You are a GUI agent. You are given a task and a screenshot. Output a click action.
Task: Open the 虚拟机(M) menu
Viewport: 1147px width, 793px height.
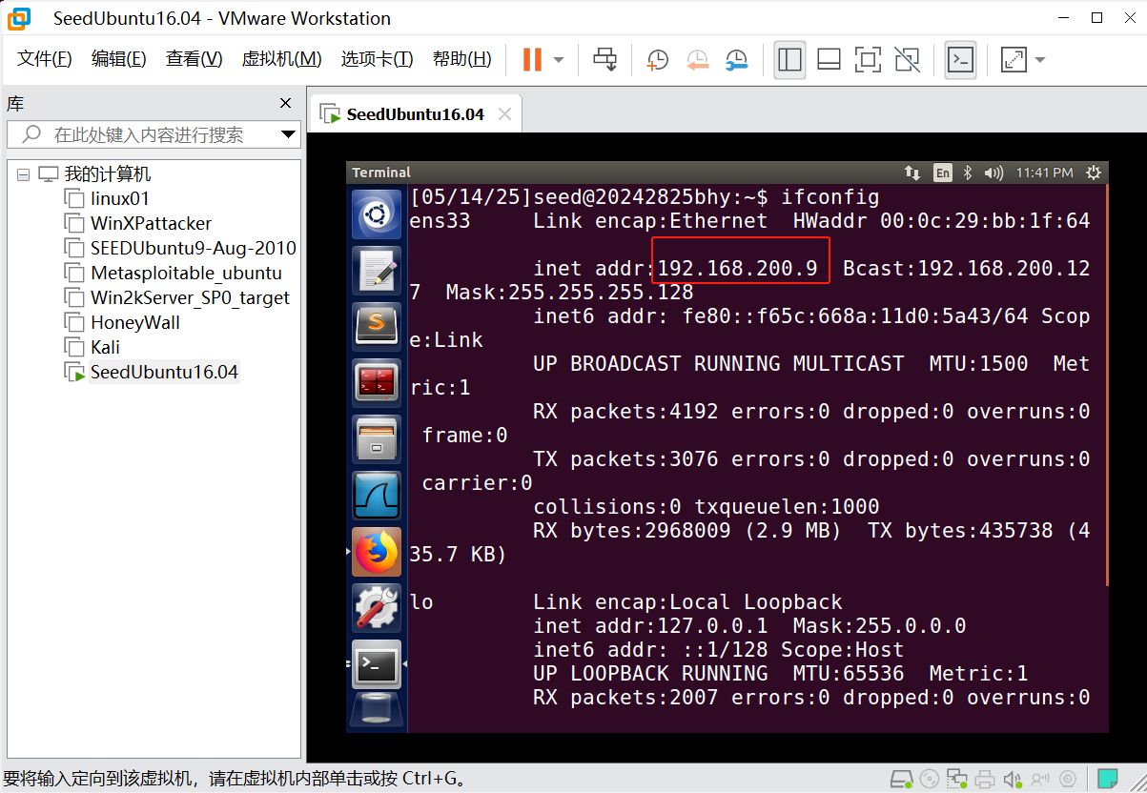[x=281, y=59]
